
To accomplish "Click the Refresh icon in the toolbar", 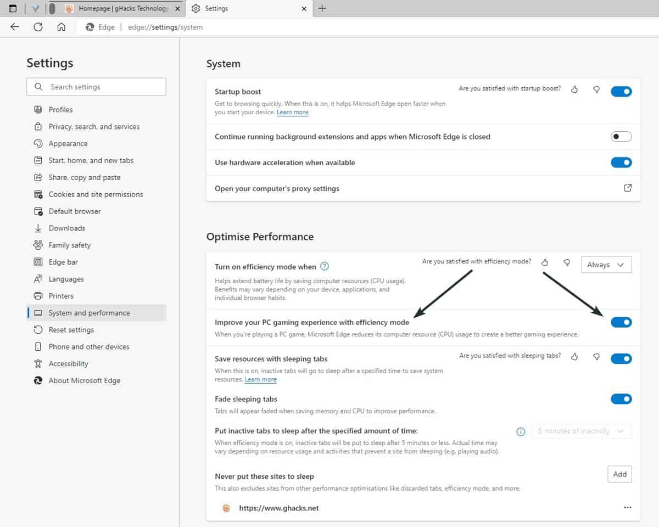I will pyautogui.click(x=36, y=26).
